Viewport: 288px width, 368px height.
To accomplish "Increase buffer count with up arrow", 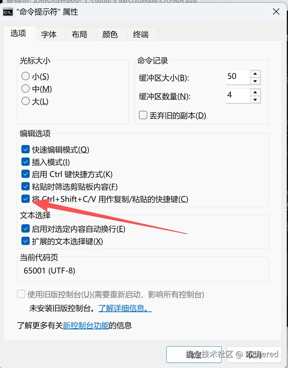I will click(255, 92).
